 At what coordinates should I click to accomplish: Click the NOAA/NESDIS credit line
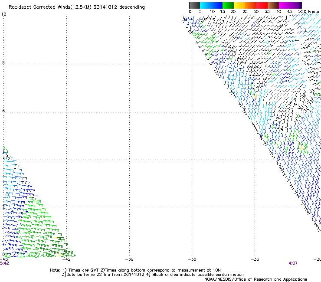click(255, 279)
